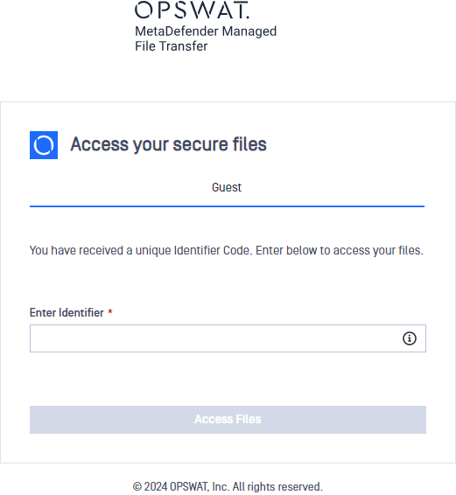Click the copyright symbol in footer
456x495 pixels.
(x=137, y=486)
